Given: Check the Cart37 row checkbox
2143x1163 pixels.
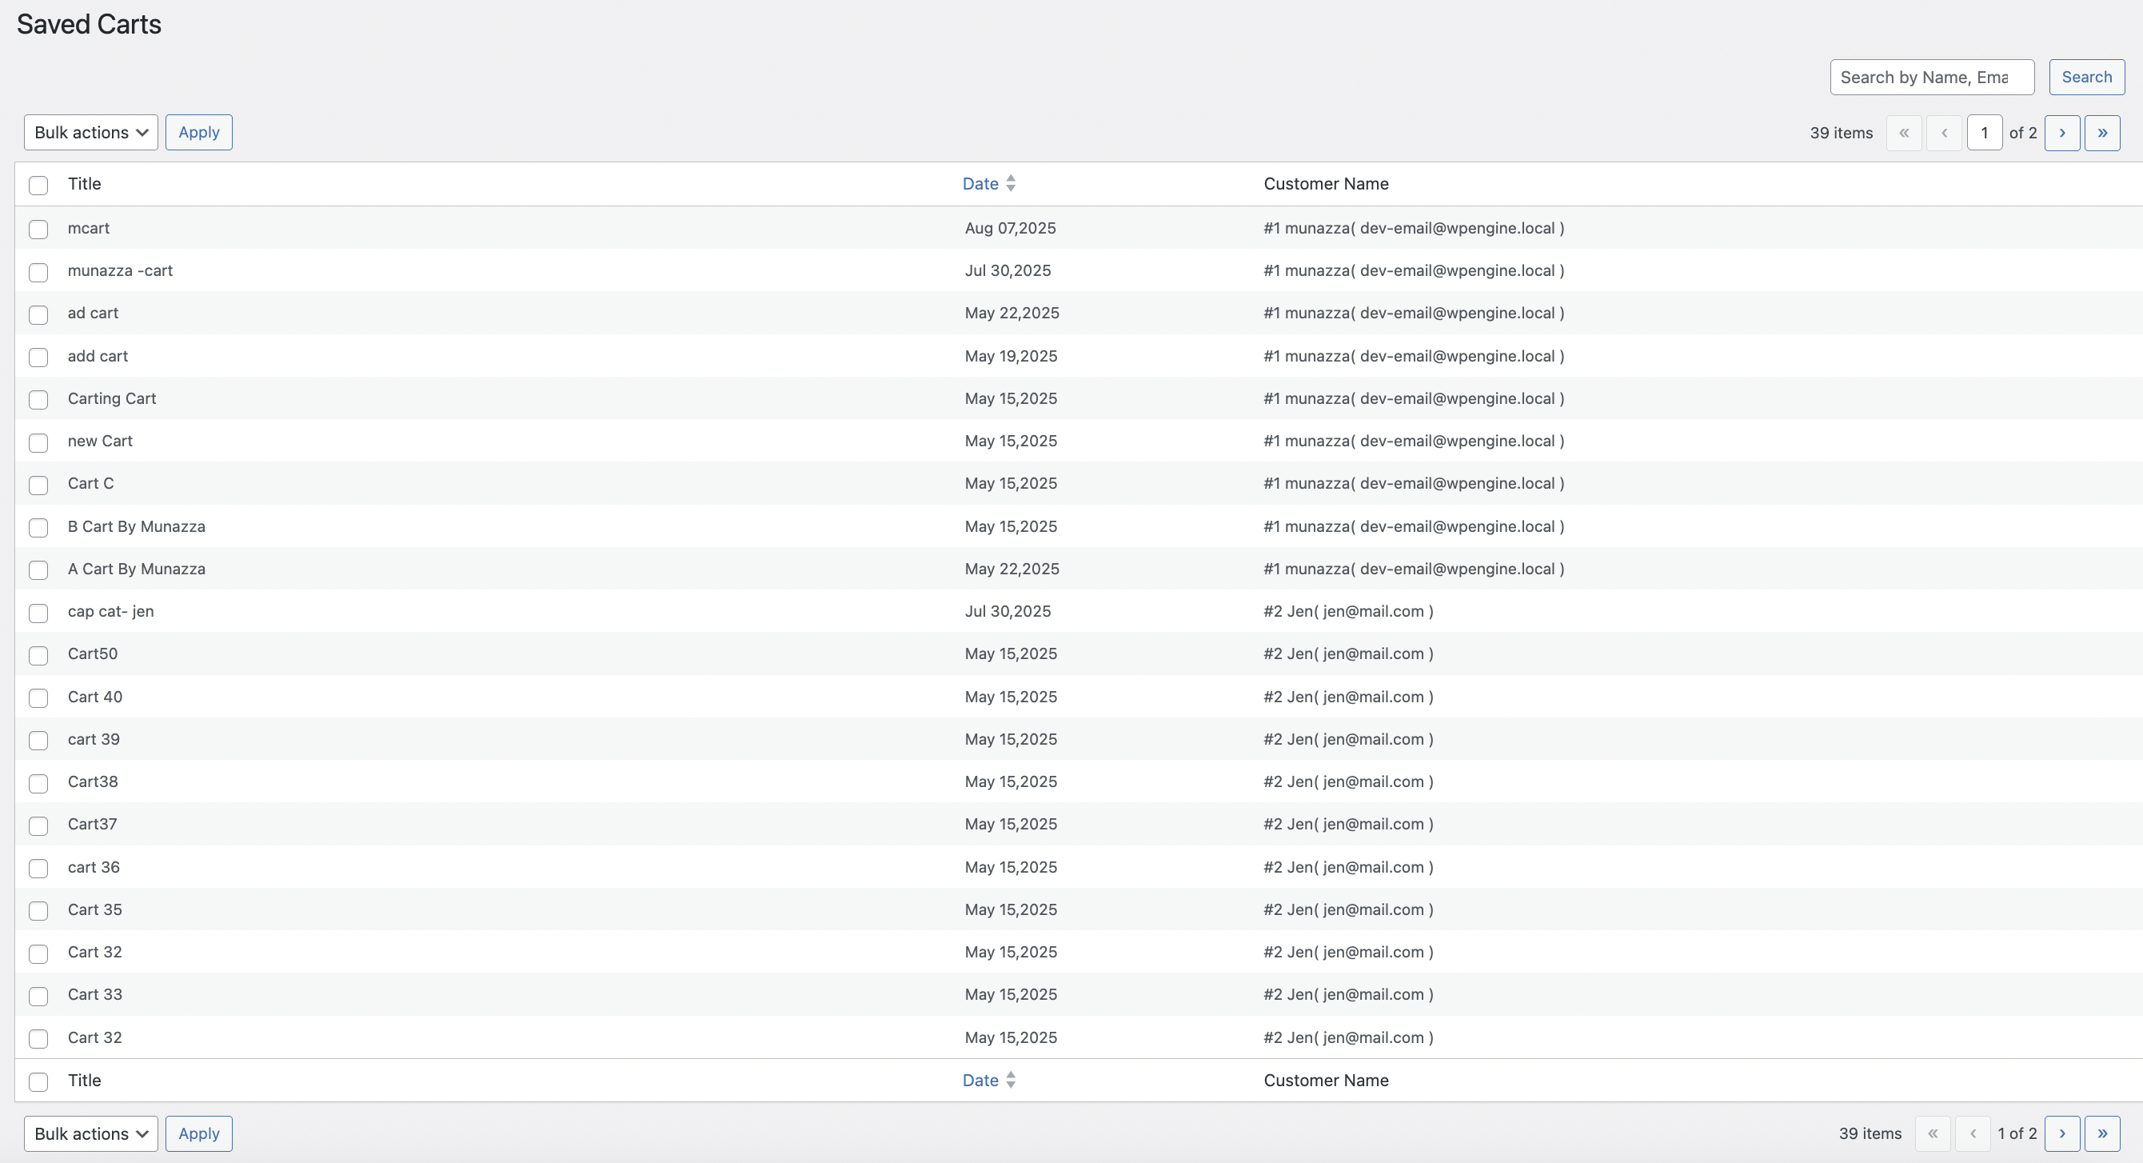Looking at the screenshot, I should 38,825.
